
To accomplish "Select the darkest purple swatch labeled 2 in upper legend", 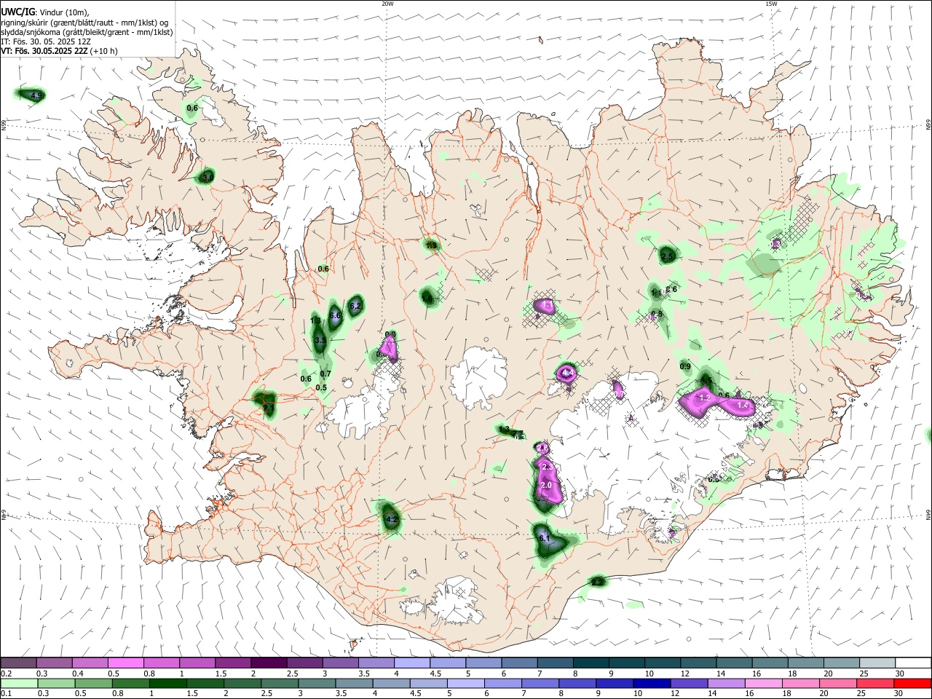I will click(269, 663).
